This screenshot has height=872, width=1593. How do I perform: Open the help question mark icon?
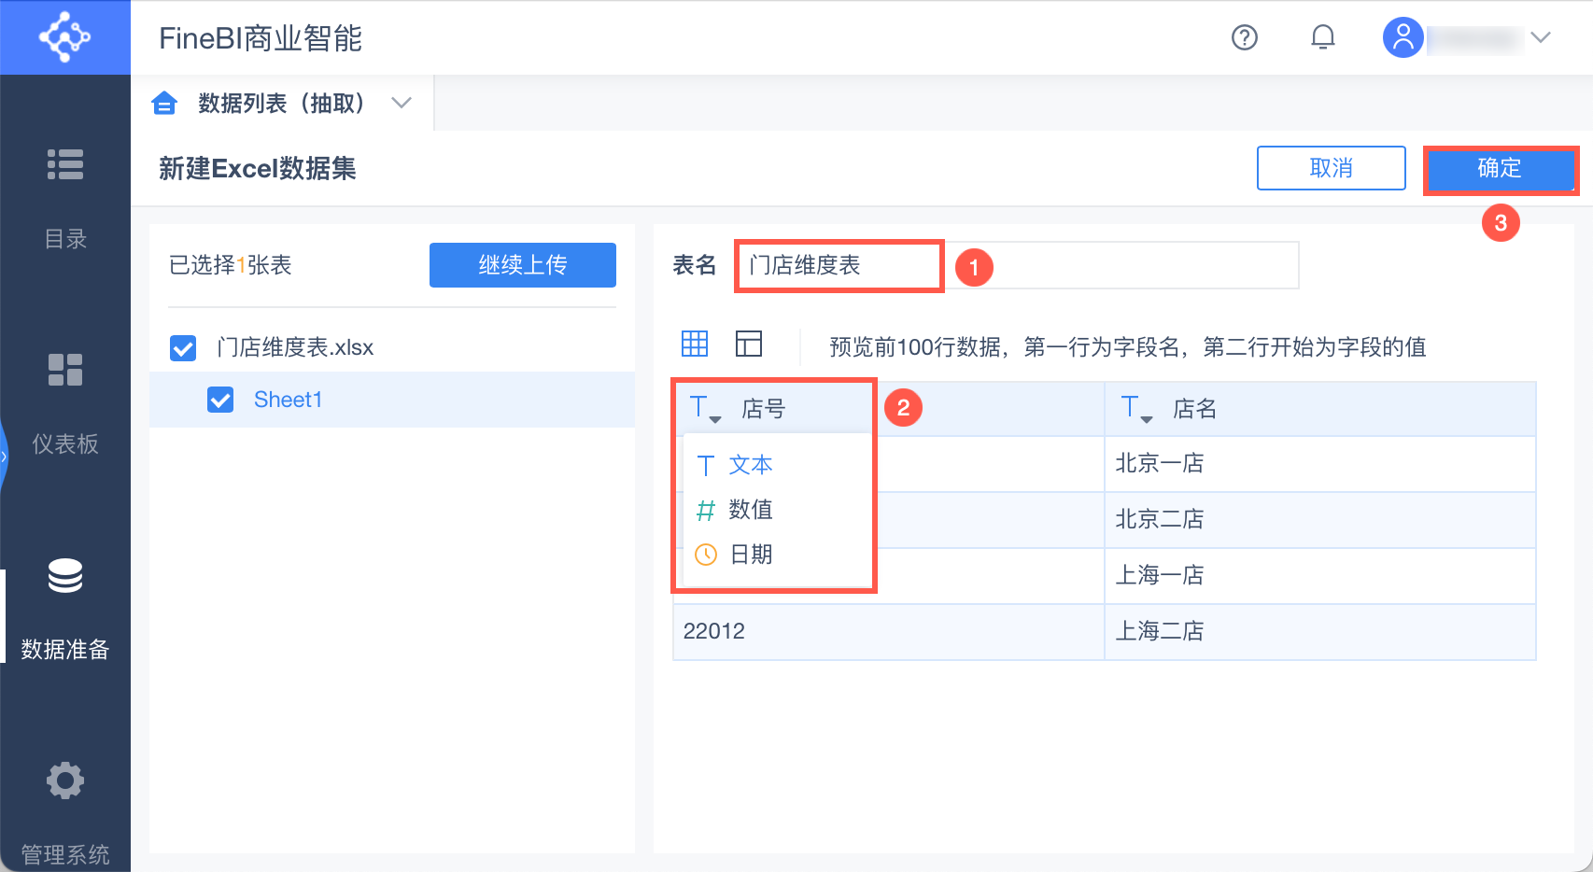(1245, 37)
